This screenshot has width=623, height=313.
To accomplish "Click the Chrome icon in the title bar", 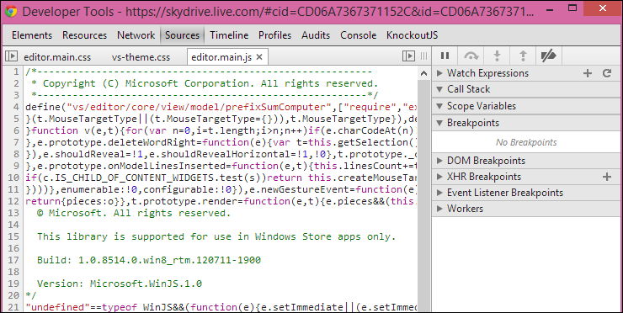I will click(11, 11).
